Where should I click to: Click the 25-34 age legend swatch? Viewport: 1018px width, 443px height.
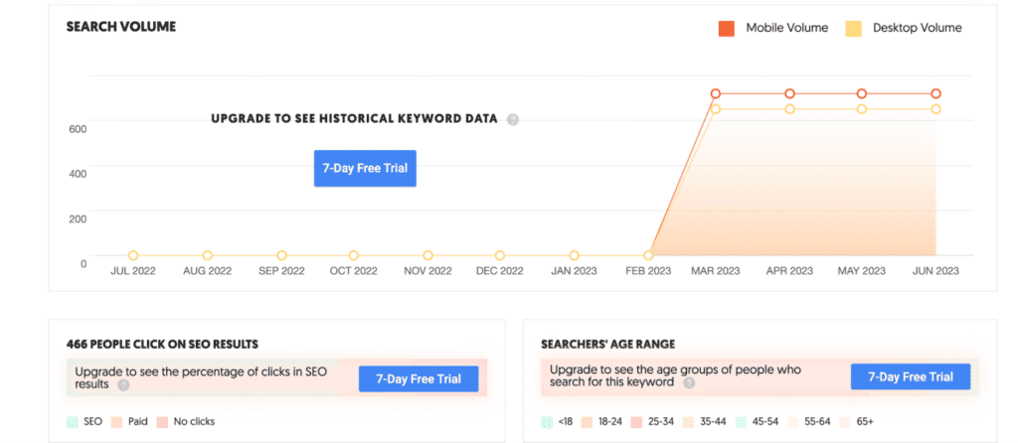click(x=636, y=421)
